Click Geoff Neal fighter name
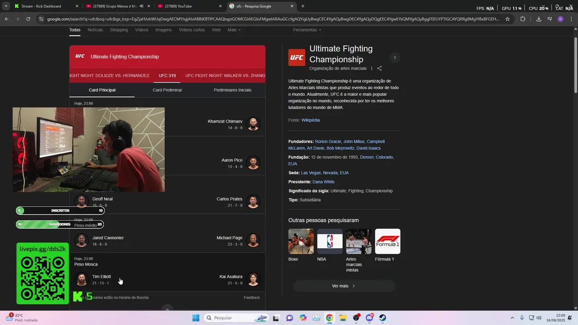 pyautogui.click(x=103, y=199)
